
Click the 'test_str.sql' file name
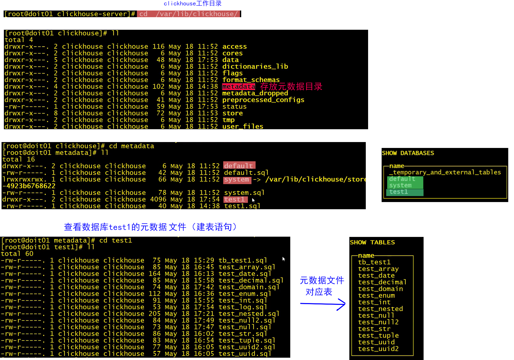[x=243, y=334]
